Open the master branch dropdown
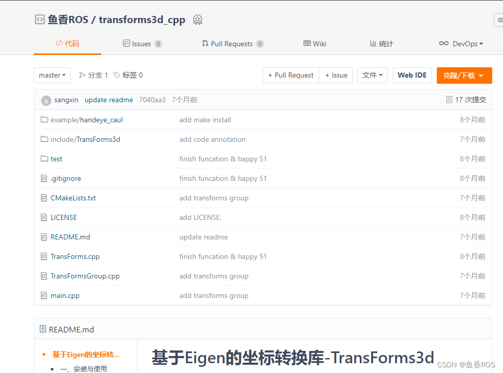The width and height of the screenshot is (503, 373). click(52, 75)
